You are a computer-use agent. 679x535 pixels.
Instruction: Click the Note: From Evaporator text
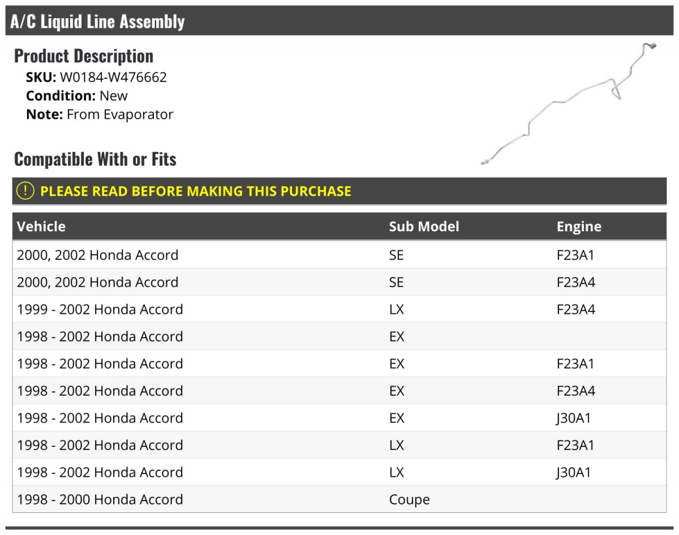(x=100, y=114)
